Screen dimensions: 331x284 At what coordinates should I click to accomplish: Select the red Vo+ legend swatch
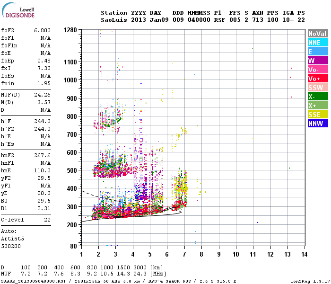(x=318, y=79)
